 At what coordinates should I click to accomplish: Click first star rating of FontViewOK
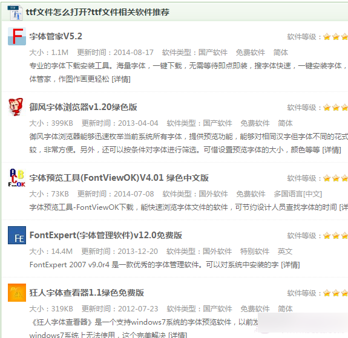pos(327,178)
